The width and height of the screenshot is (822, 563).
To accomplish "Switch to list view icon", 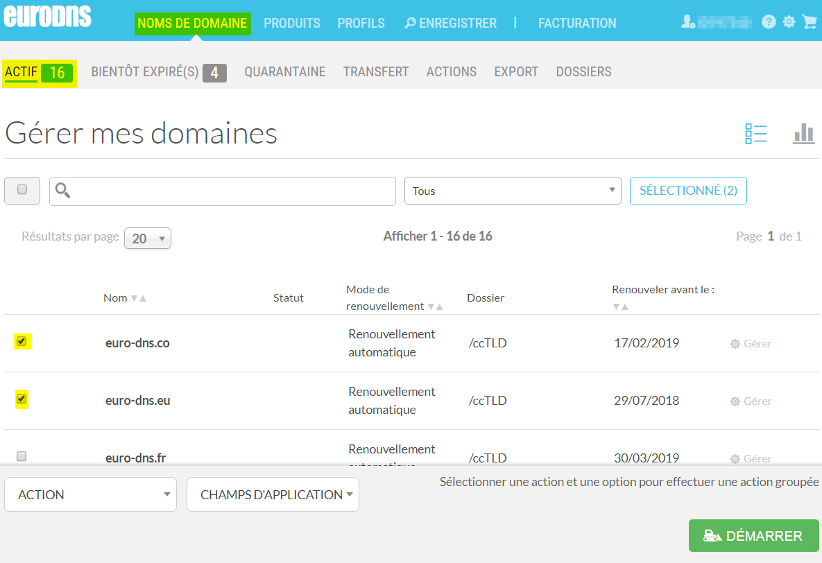I will coord(755,134).
